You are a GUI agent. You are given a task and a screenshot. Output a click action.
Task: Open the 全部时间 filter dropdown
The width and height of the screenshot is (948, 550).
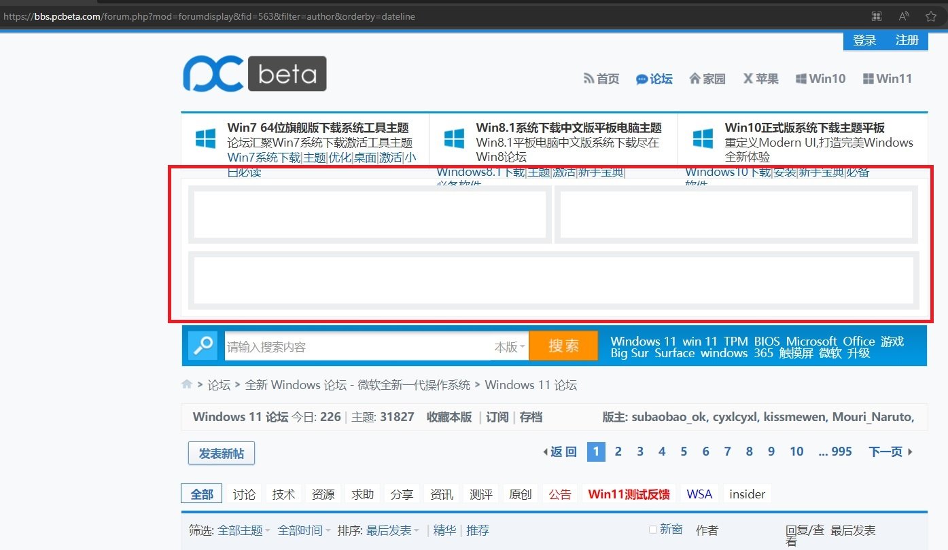tap(304, 530)
